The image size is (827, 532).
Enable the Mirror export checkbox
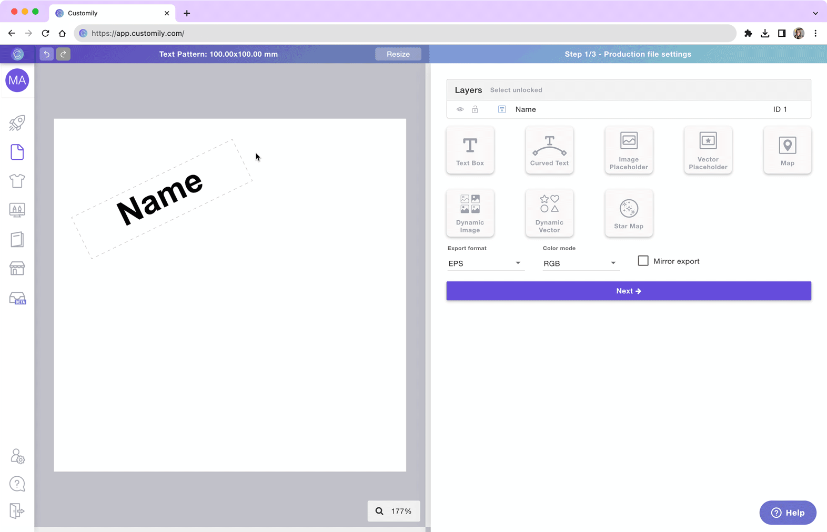click(643, 261)
